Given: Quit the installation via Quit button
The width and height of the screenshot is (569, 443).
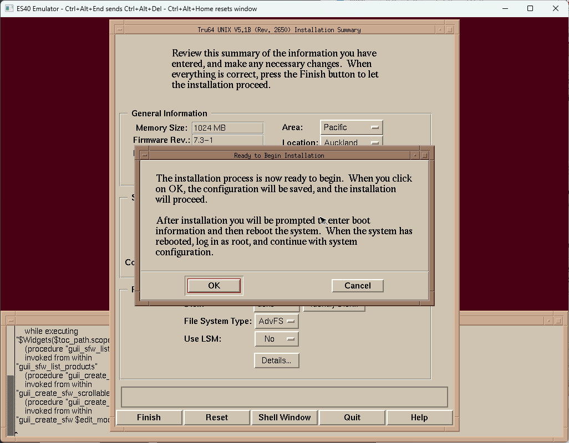Looking at the screenshot, I should [x=352, y=418].
